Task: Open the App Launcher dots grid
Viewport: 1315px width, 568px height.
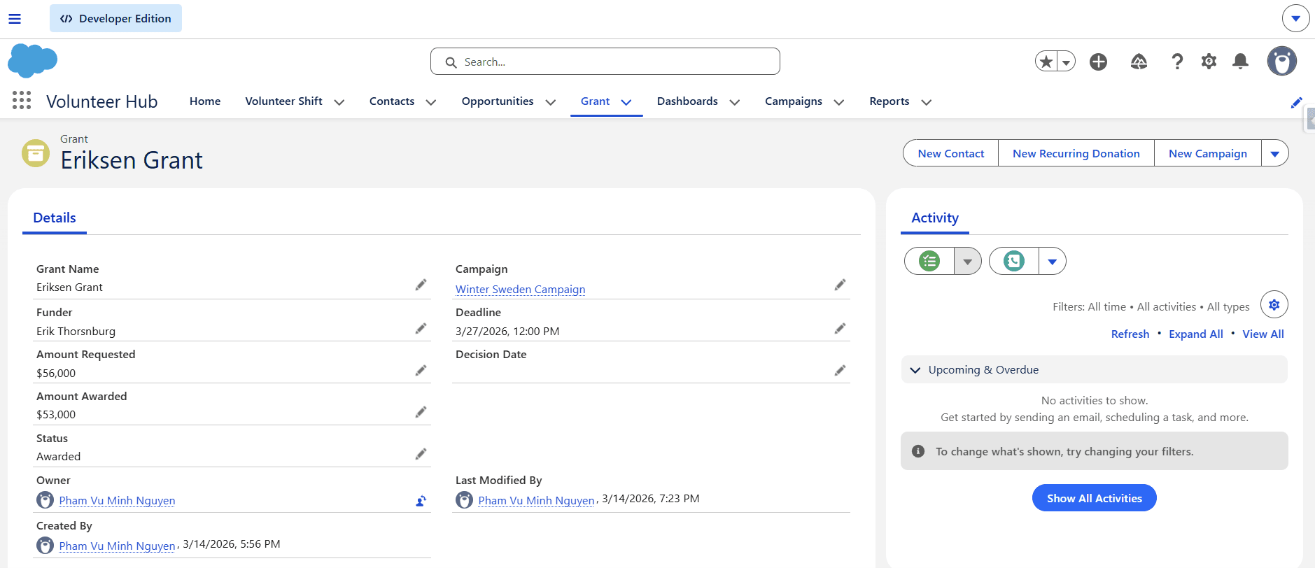Action: click(x=22, y=101)
